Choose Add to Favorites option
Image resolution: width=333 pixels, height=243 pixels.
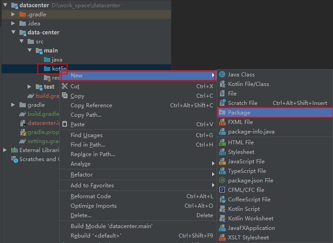click(x=92, y=186)
